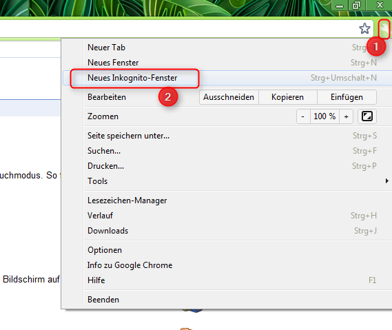This screenshot has width=392, height=330.
Task: Close the Chrome window
Action: click(379, 6)
